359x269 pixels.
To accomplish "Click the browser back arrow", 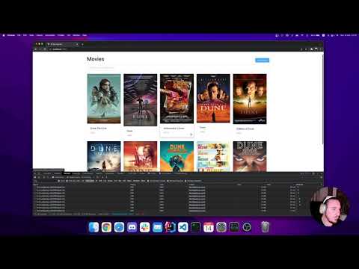I will 36,49.
